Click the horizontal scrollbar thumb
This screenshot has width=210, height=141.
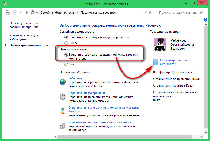point(125,137)
